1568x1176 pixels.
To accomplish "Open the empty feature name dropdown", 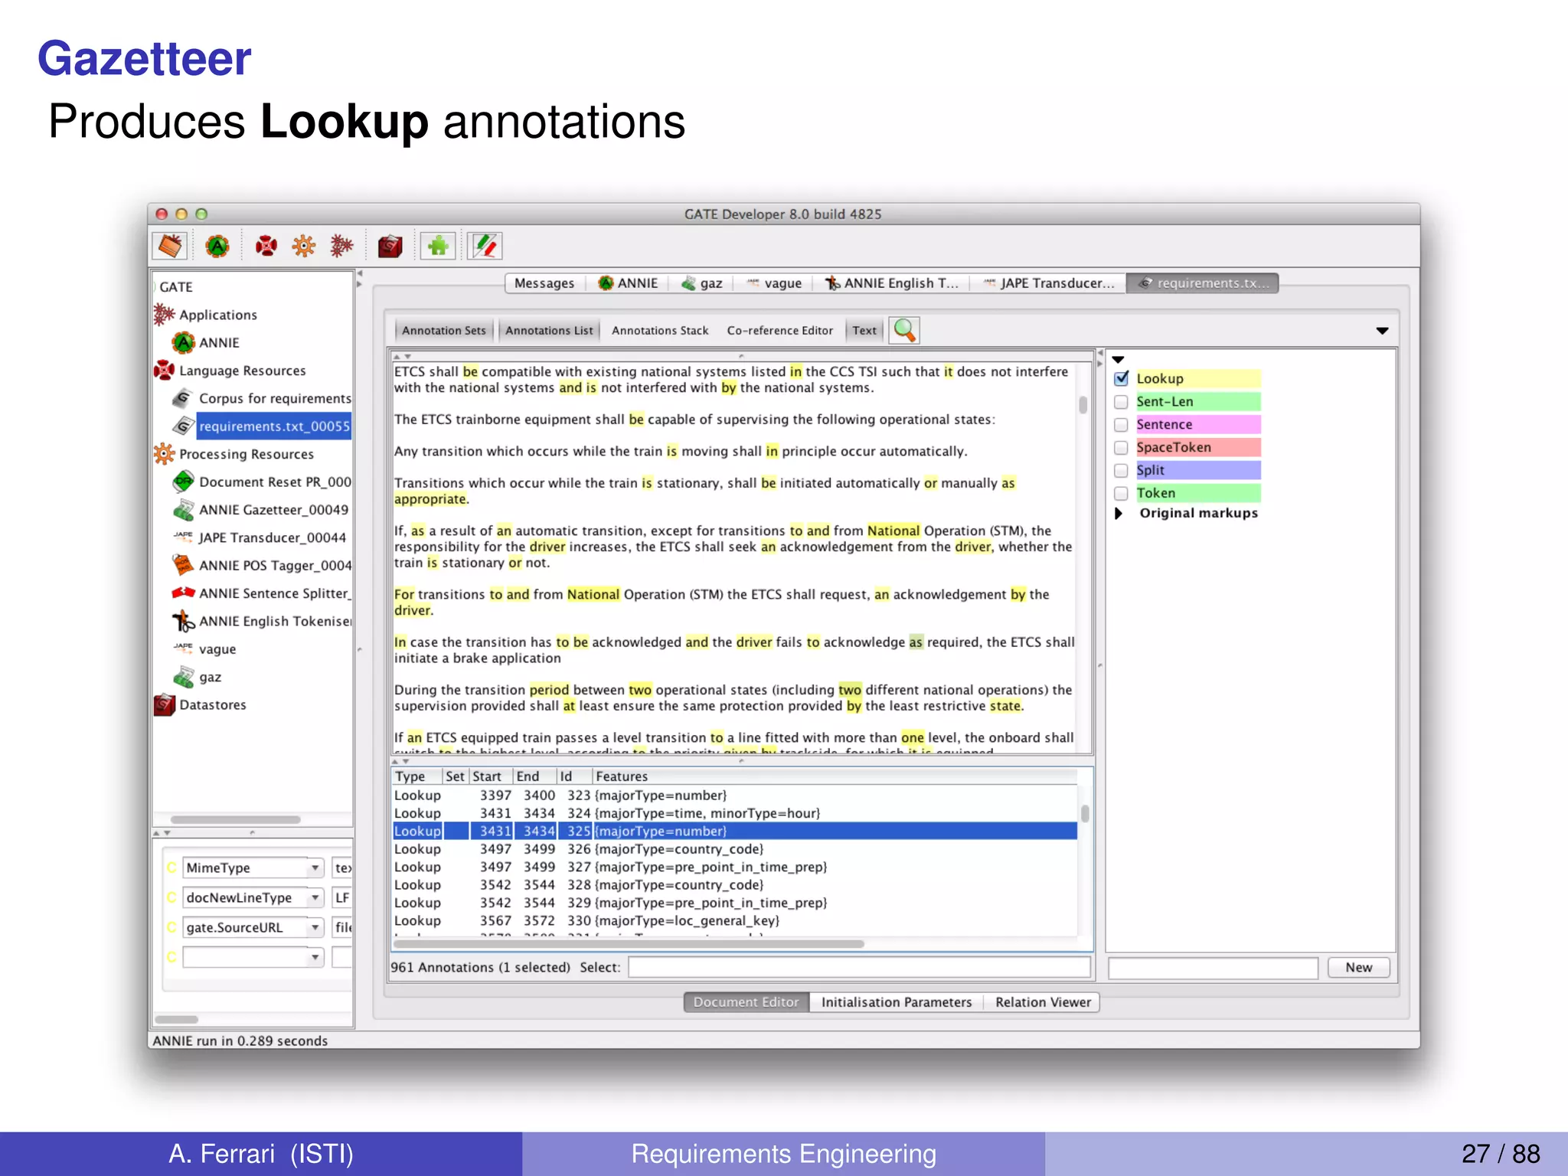I will click(x=315, y=957).
